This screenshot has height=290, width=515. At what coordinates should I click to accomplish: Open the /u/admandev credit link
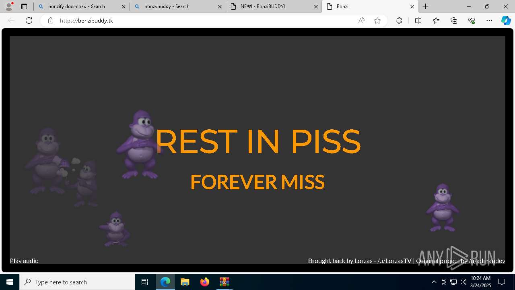pyautogui.click(x=487, y=261)
